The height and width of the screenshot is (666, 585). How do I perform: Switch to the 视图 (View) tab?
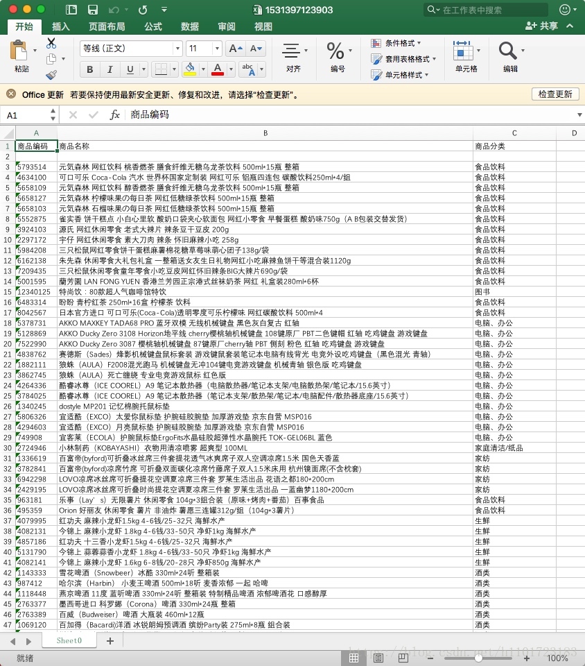(263, 27)
